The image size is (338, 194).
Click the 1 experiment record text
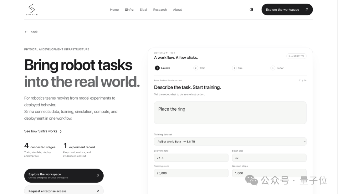point(79,146)
